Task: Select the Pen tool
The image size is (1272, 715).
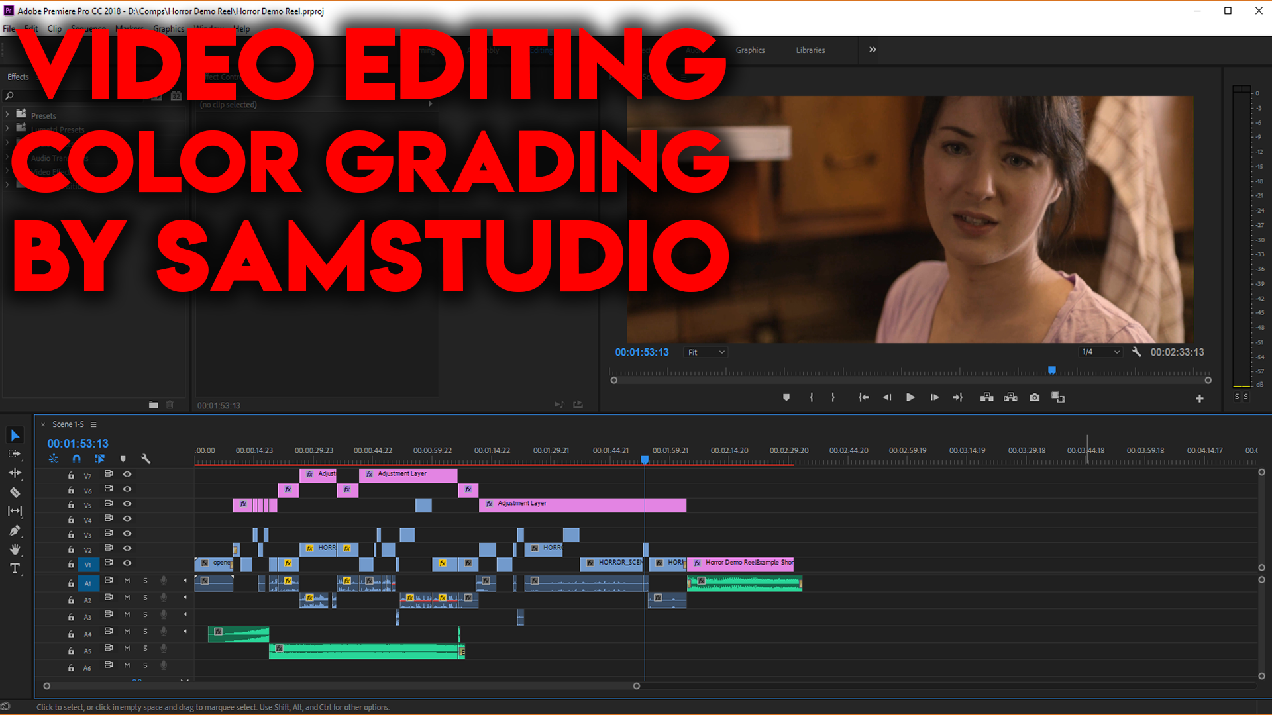Action: pyautogui.click(x=15, y=530)
